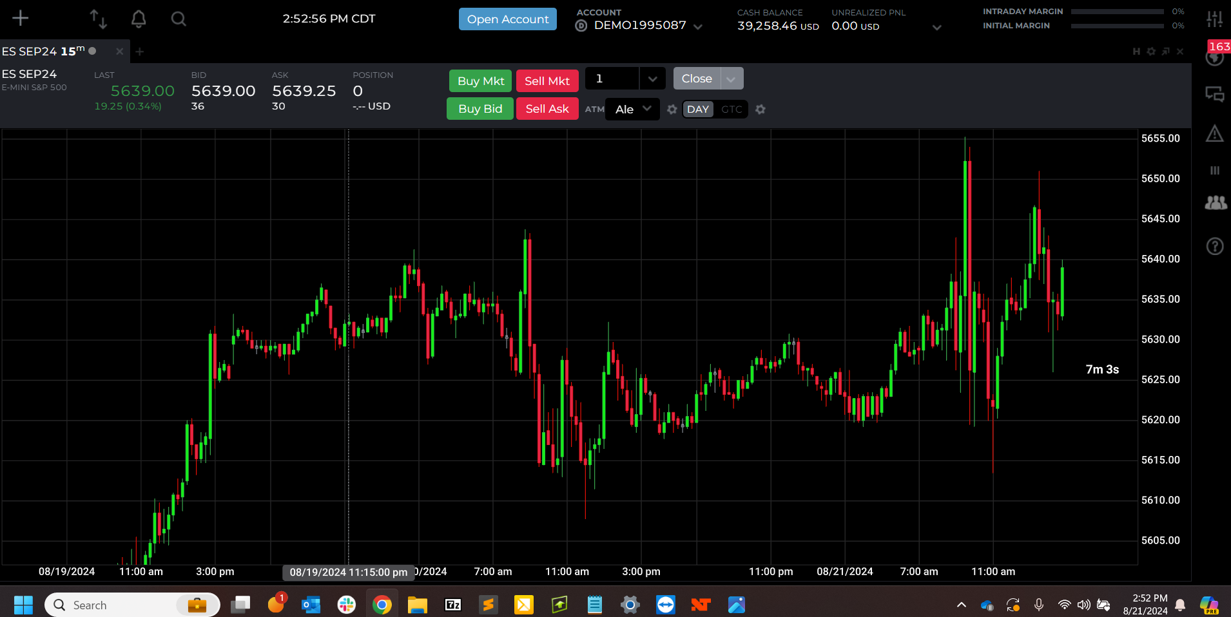Open the ATM strategy Ale dropdown
This screenshot has height=617, width=1231.
tap(633, 109)
